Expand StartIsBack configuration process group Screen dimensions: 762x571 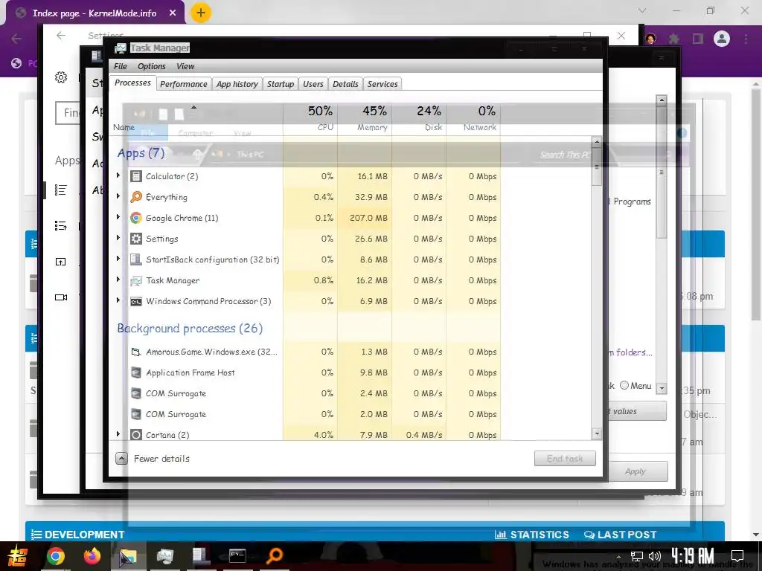[x=118, y=259]
